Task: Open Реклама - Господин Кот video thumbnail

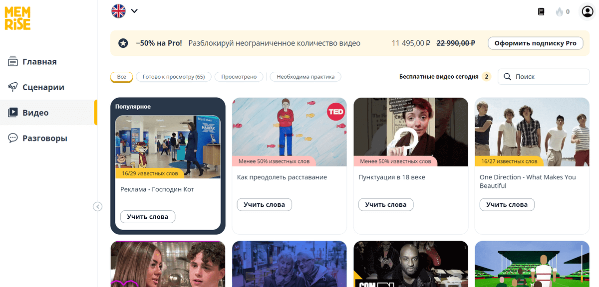Action: (168, 147)
